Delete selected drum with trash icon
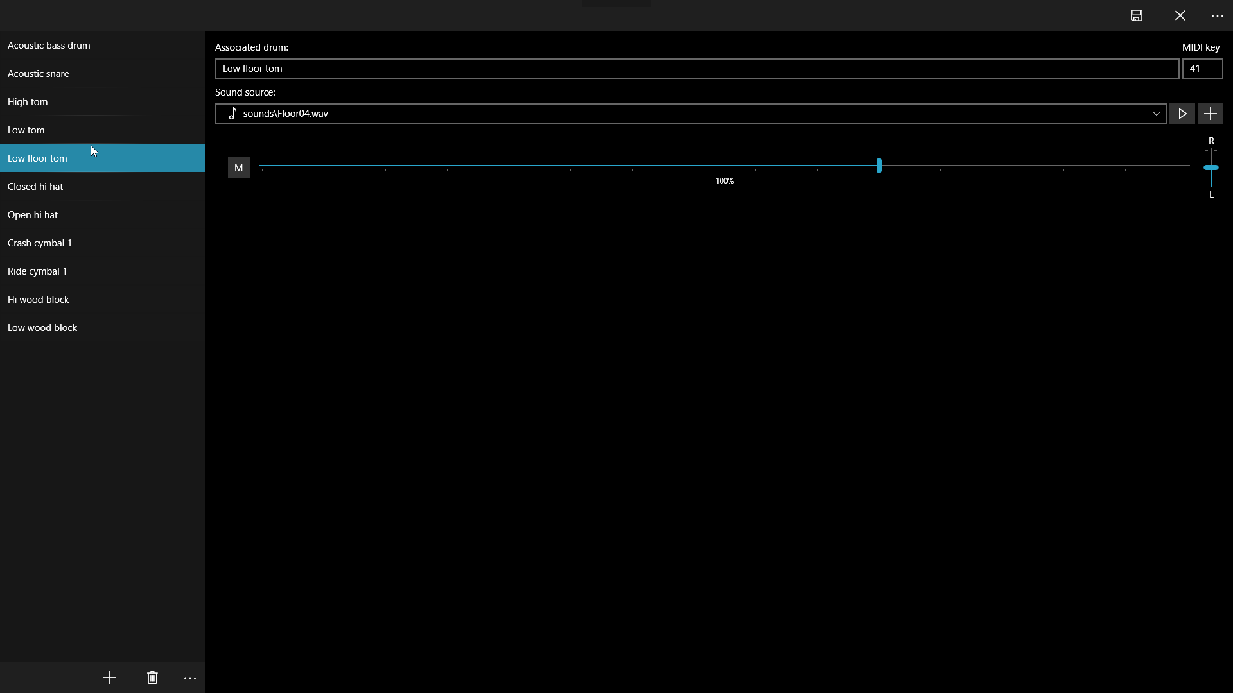The height and width of the screenshot is (693, 1233). point(152,678)
